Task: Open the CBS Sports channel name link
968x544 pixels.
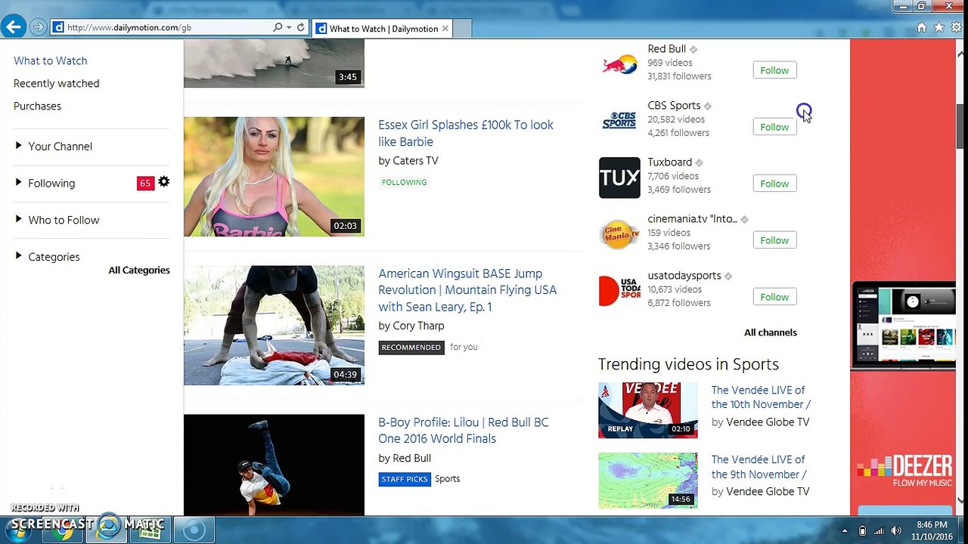Action: (674, 106)
